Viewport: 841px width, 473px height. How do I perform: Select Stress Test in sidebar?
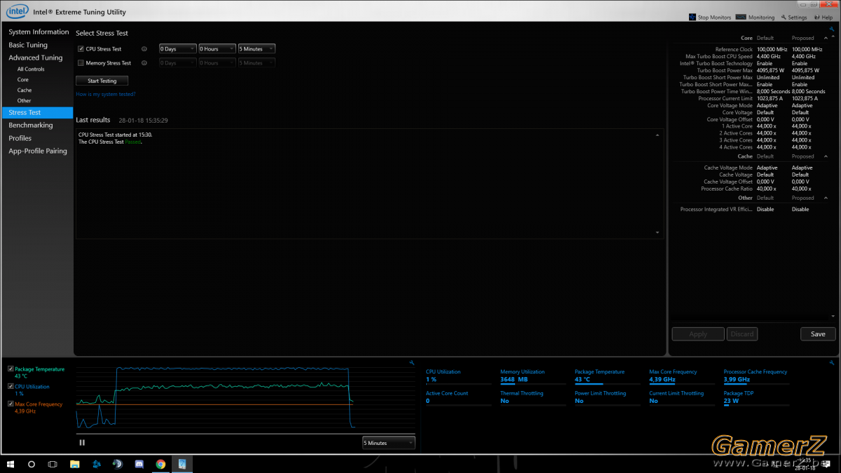click(x=38, y=112)
